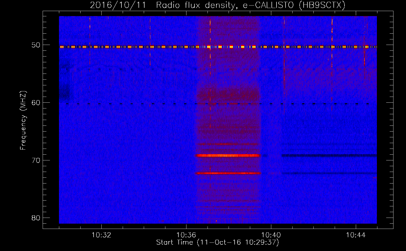Click the 'Start Time (11-Oct-16 10:29:37)' label
The width and height of the screenshot is (406, 251).
click(x=218, y=242)
